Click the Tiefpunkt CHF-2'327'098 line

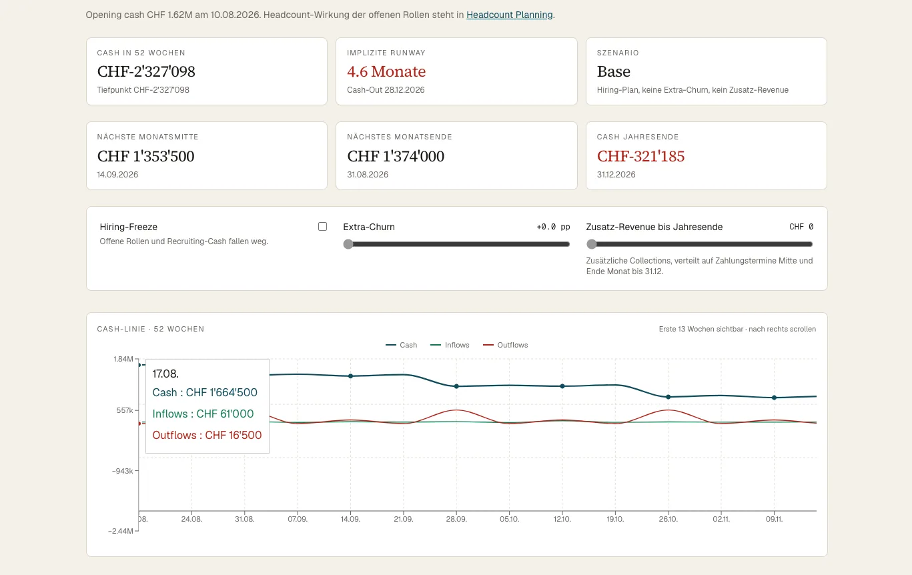point(143,90)
